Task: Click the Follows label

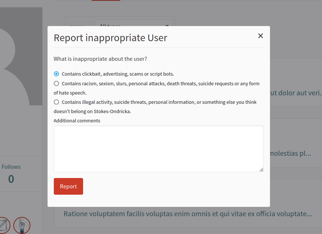Action: coord(11,167)
